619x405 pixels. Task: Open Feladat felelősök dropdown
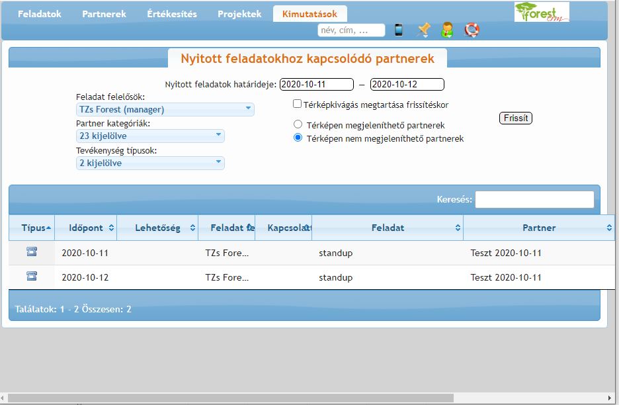coord(165,109)
